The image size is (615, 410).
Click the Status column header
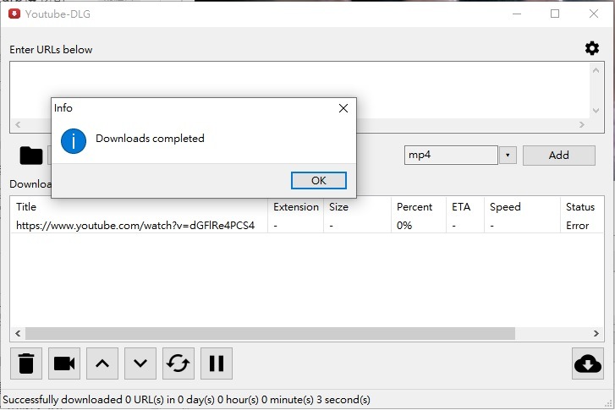click(582, 206)
